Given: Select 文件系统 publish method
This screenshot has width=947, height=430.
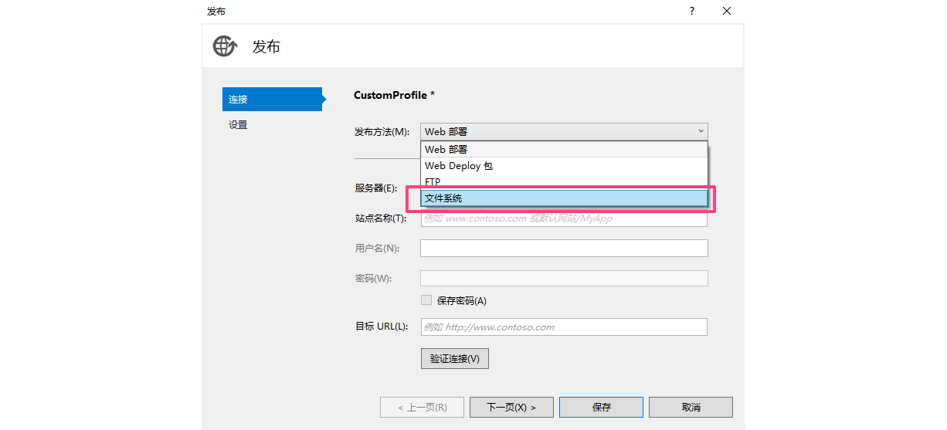Looking at the screenshot, I should (564, 198).
